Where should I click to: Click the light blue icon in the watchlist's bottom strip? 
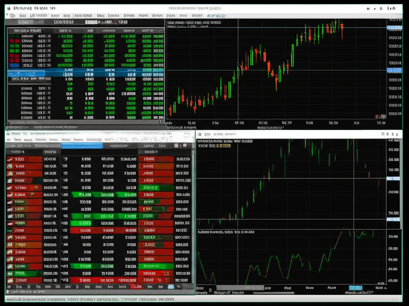(171, 287)
